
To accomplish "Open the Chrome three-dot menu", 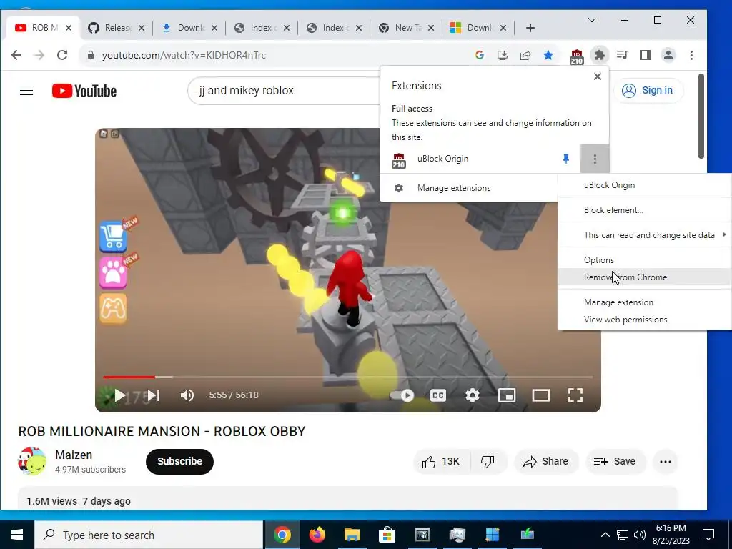I will 691,55.
